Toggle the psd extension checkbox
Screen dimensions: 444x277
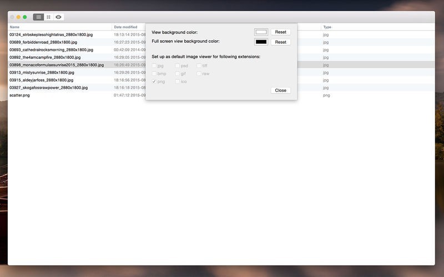(x=178, y=66)
